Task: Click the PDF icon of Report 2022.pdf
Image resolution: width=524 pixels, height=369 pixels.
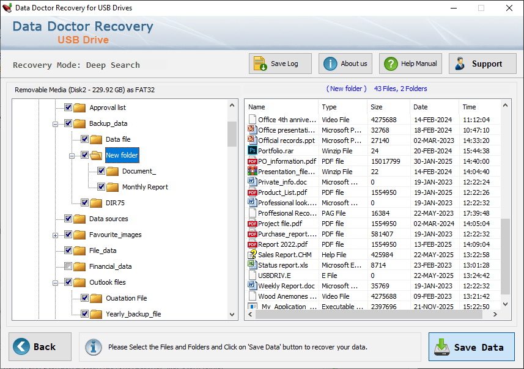Action: click(x=253, y=244)
